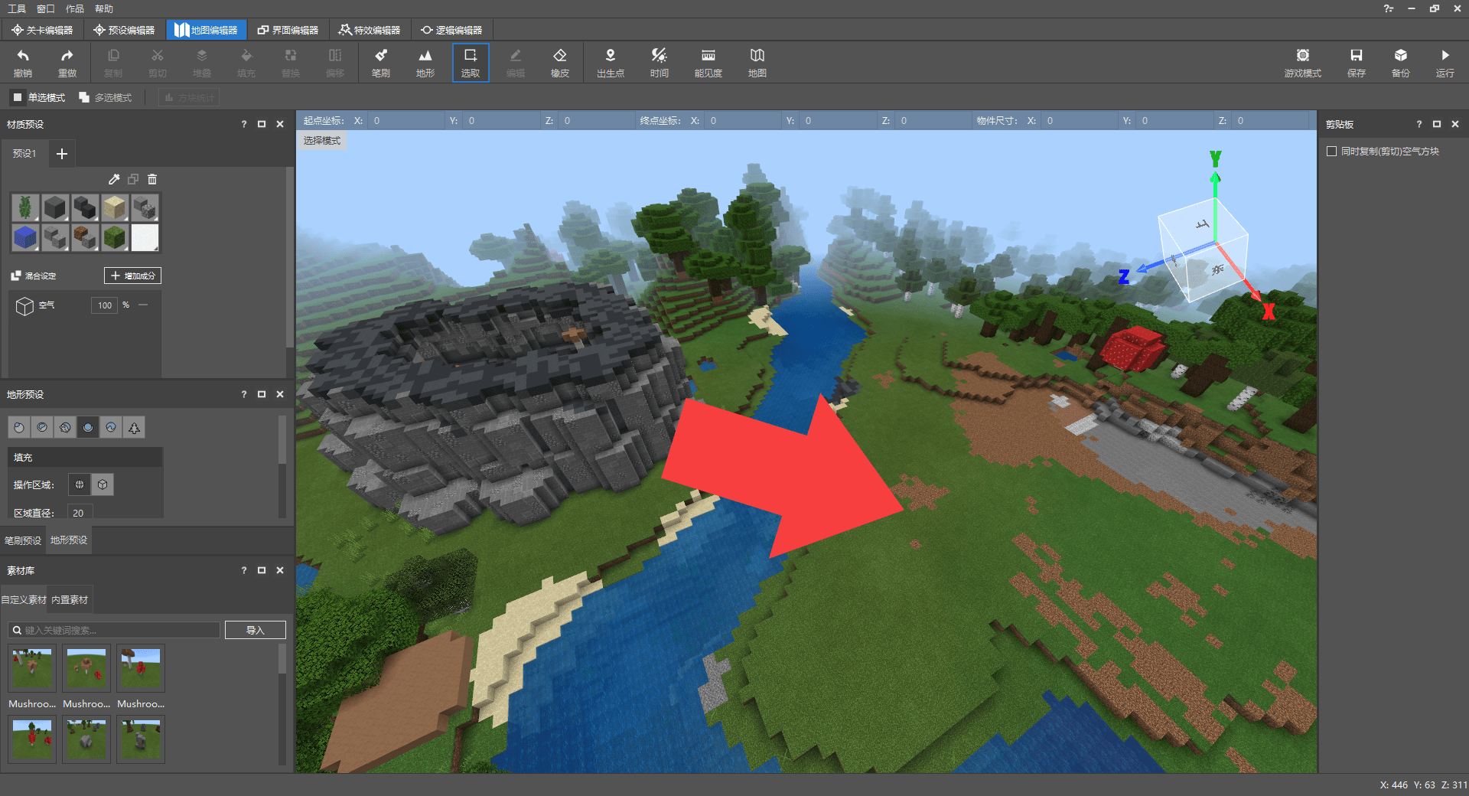This screenshot has width=1469, height=796.
Task: Switch to 界面编辑器 tab
Action: (288, 30)
